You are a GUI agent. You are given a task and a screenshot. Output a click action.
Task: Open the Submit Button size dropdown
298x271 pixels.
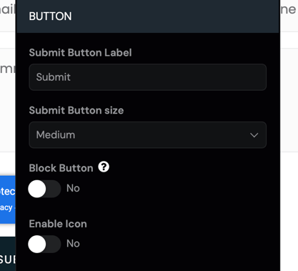coord(148,135)
